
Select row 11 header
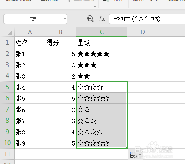tap(7, 154)
